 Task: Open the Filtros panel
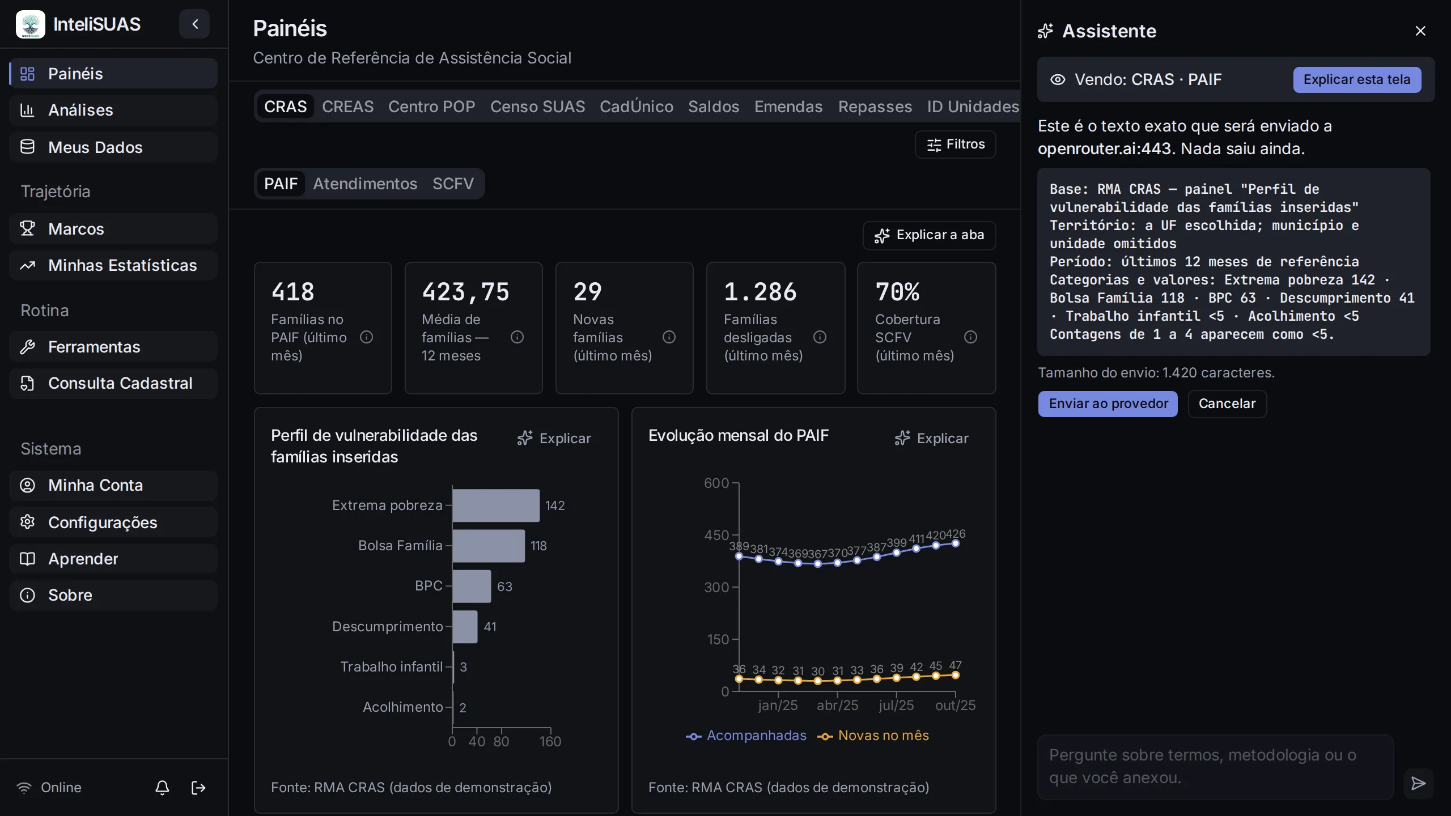pos(956,144)
